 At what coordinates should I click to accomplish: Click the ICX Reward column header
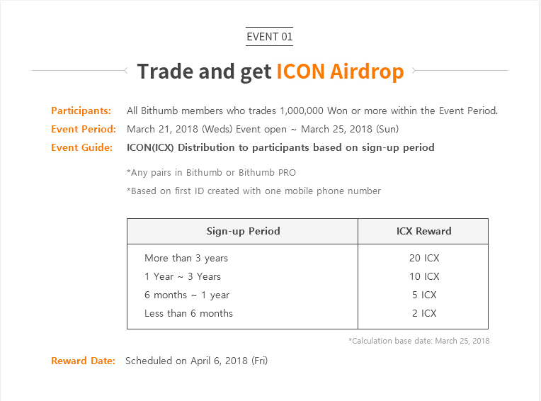point(423,231)
